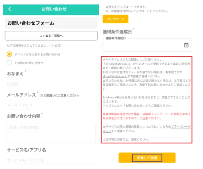The height and width of the screenshot is (169, 203).
Task: Choose その他のお問い合わせ radio option
Action: click(x=9, y=63)
